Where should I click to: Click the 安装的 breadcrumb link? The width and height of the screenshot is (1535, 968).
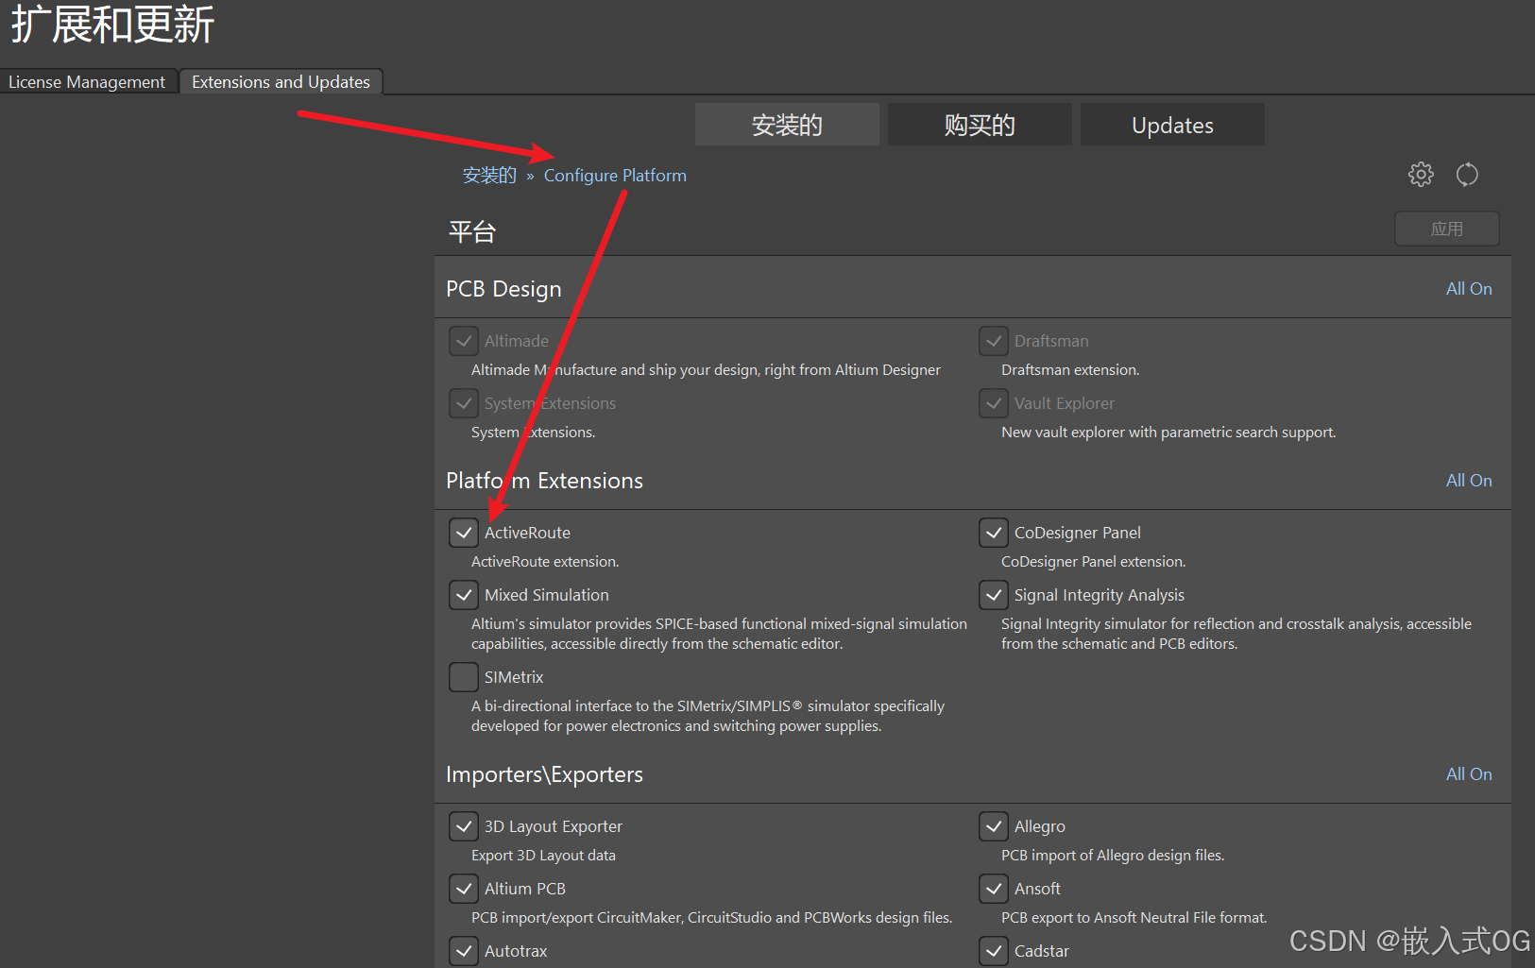[x=489, y=176]
